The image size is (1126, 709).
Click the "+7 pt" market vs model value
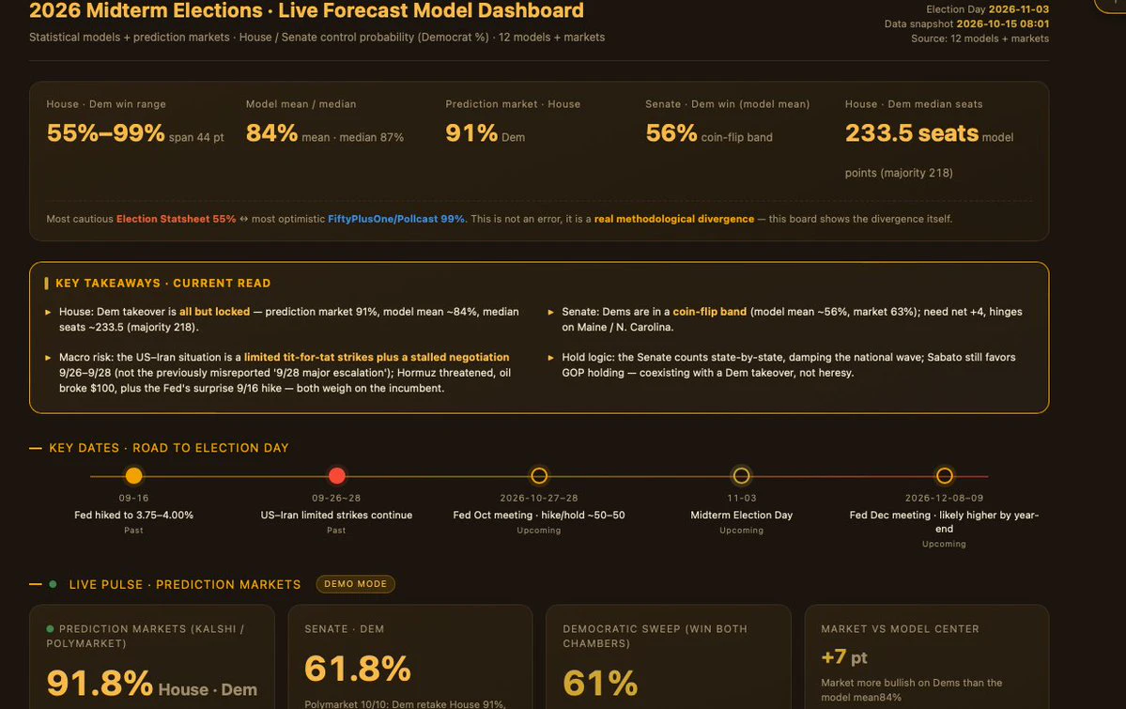click(843, 657)
